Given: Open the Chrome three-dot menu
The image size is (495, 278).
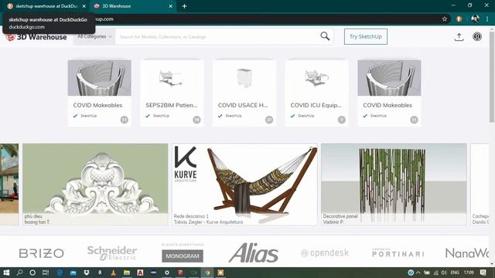Looking at the screenshot, I should [487, 19].
